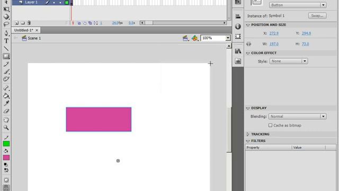339x191 pixels.
Task: Add a new layer in timeline
Action: click(16, 23)
